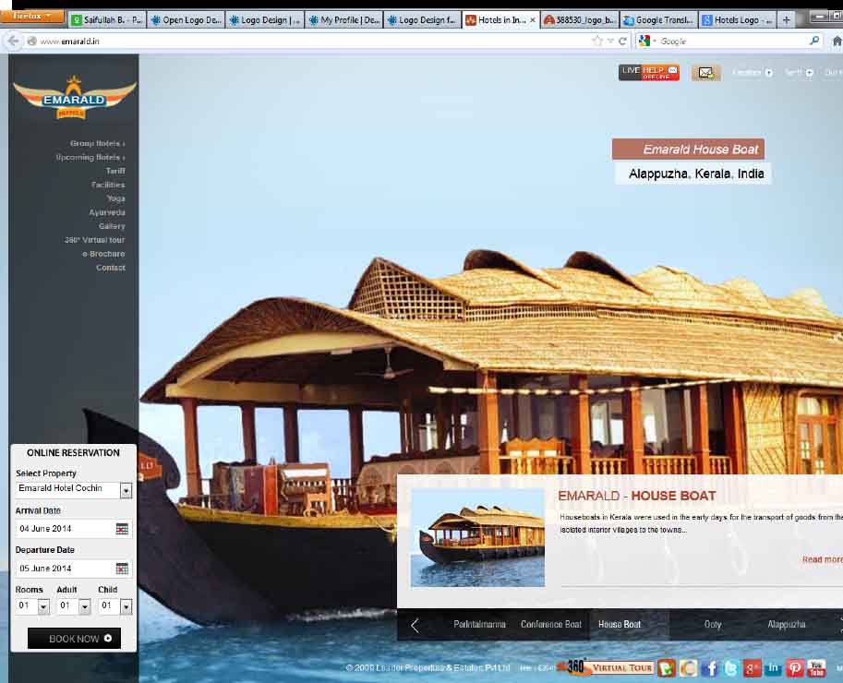Open the 360° Virtual tour sidebar link

click(x=94, y=240)
